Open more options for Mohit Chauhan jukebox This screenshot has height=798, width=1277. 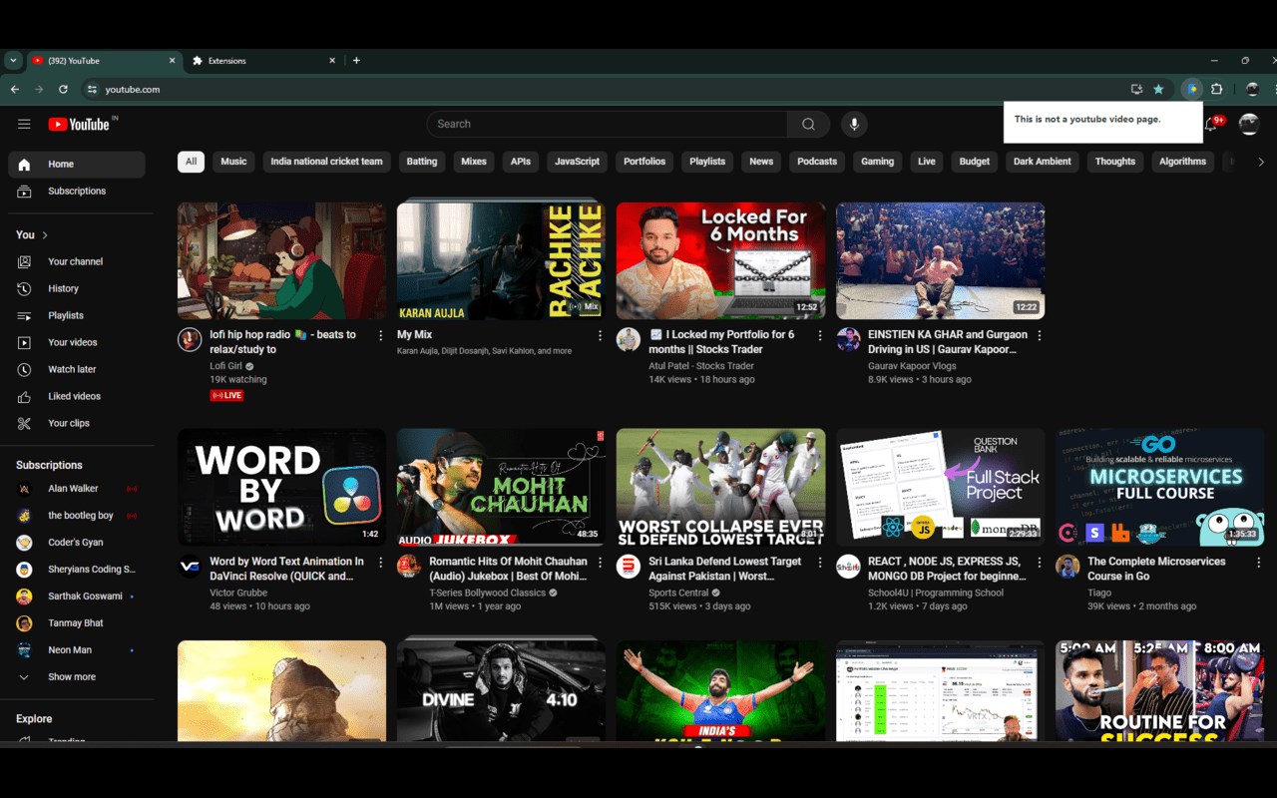600,563
